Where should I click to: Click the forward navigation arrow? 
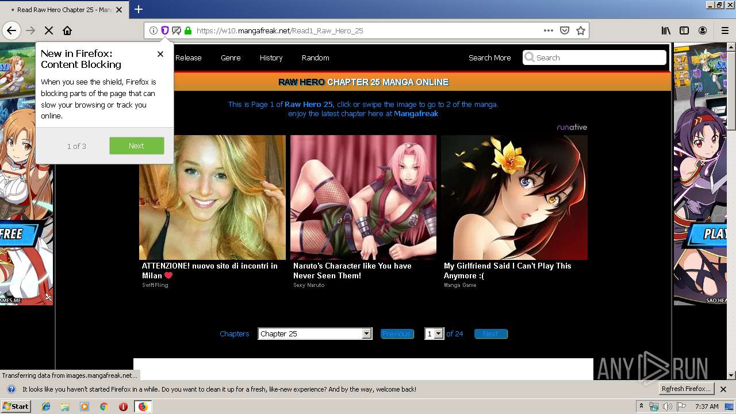tap(30, 30)
